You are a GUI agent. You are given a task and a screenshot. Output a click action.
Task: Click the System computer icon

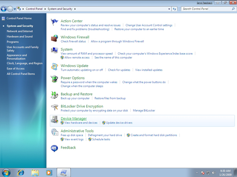tap(55, 51)
